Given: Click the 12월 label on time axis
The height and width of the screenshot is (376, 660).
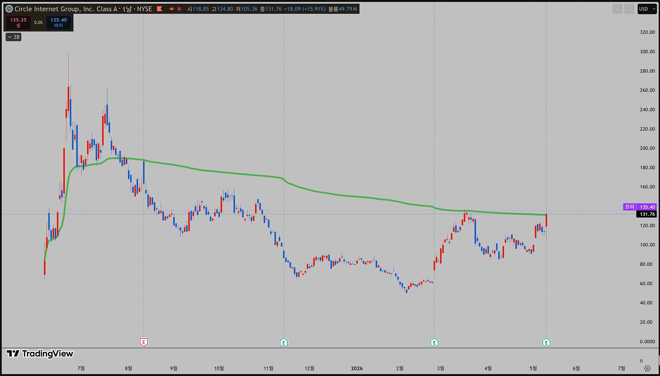Looking at the screenshot, I should click(x=309, y=368).
